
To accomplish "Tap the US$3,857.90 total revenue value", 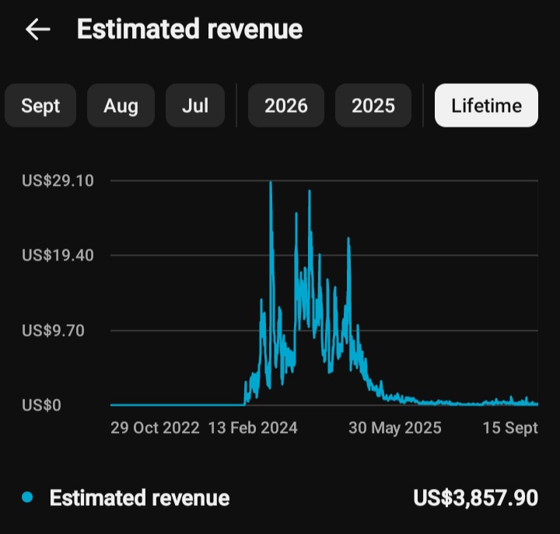I will click(475, 498).
